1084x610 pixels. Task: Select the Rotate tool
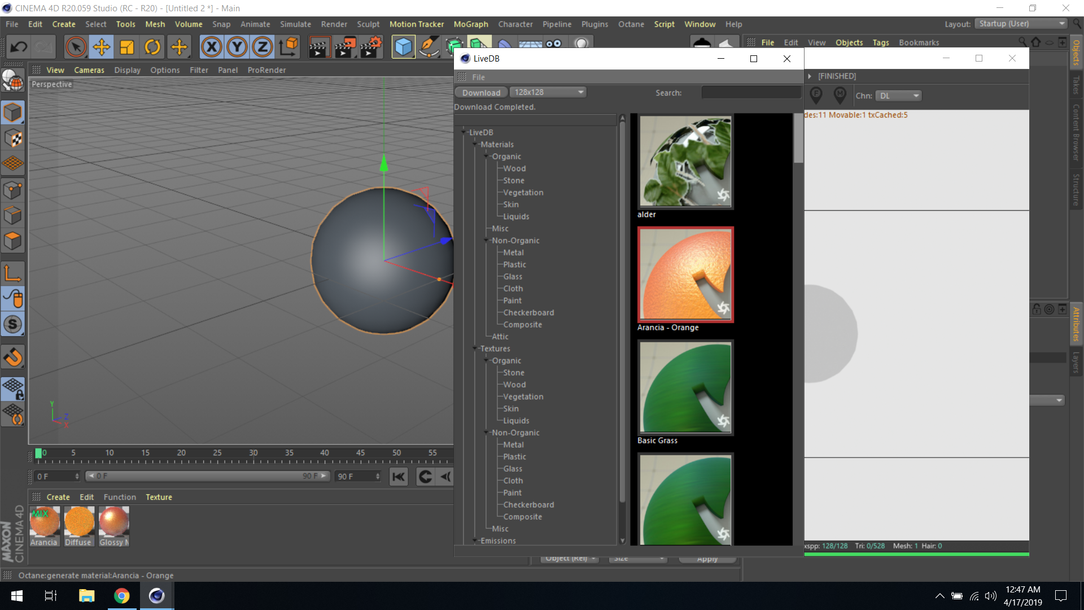click(152, 47)
